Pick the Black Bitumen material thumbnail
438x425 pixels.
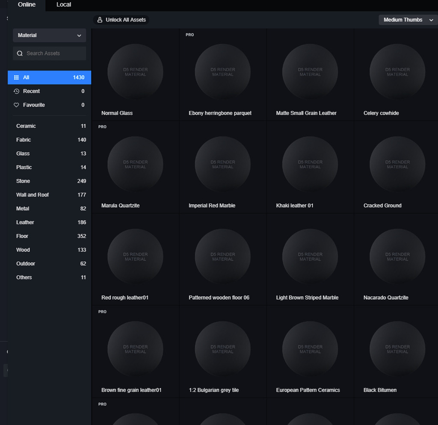(x=397, y=349)
